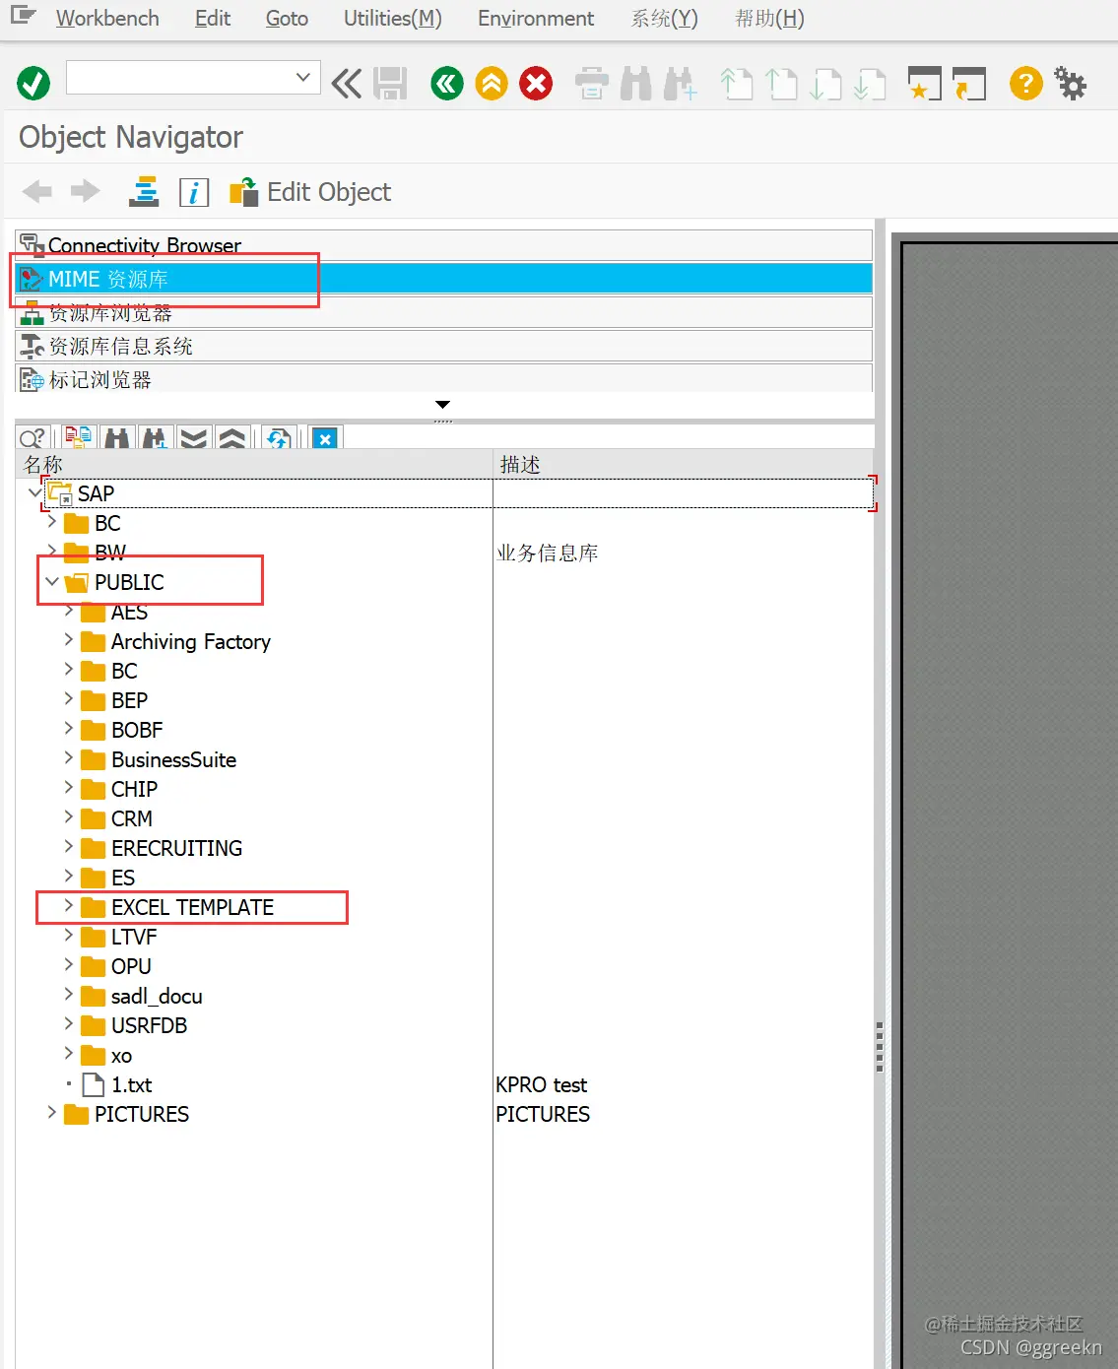Expand the Archiving Factory folder
1118x1369 pixels.
click(x=68, y=640)
